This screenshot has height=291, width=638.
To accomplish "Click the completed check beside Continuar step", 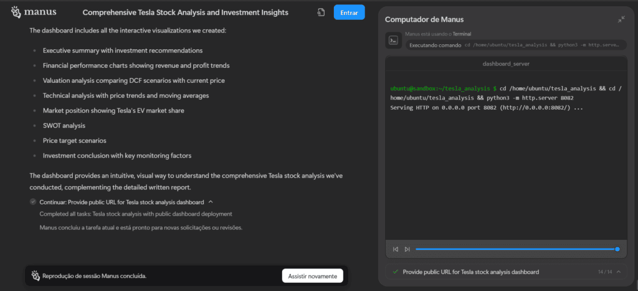I will 32,202.
